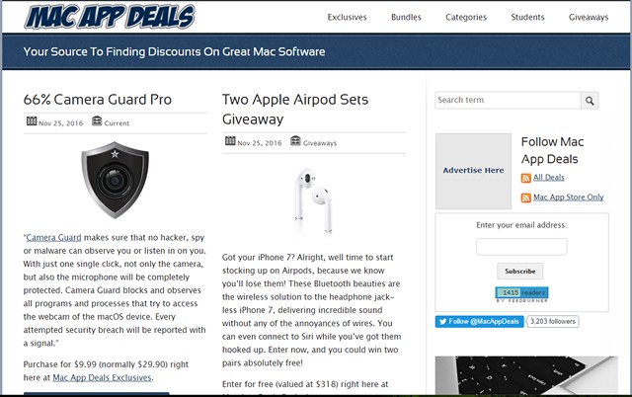
Task: Open Giveaways in the top navigation
Action: pyautogui.click(x=589, y=18)
